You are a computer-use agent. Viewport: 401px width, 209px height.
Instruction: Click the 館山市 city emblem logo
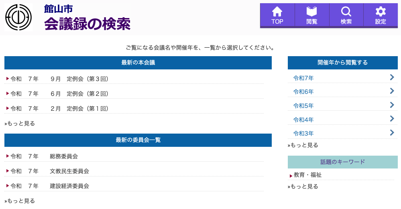point(18,17)
